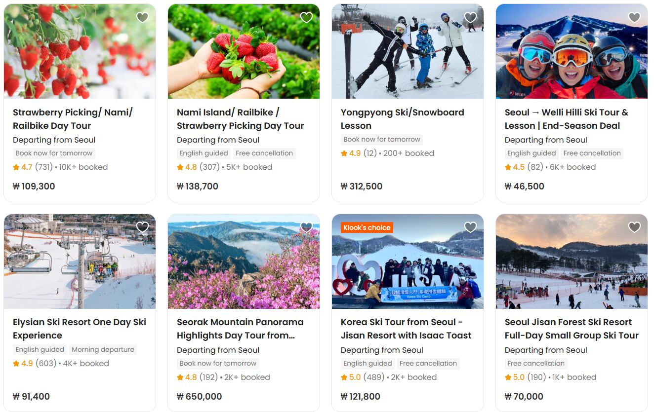Add Elysian Ski Resort experience to favorites
This screenshot has width=654, height=412.
coord(142,227)
